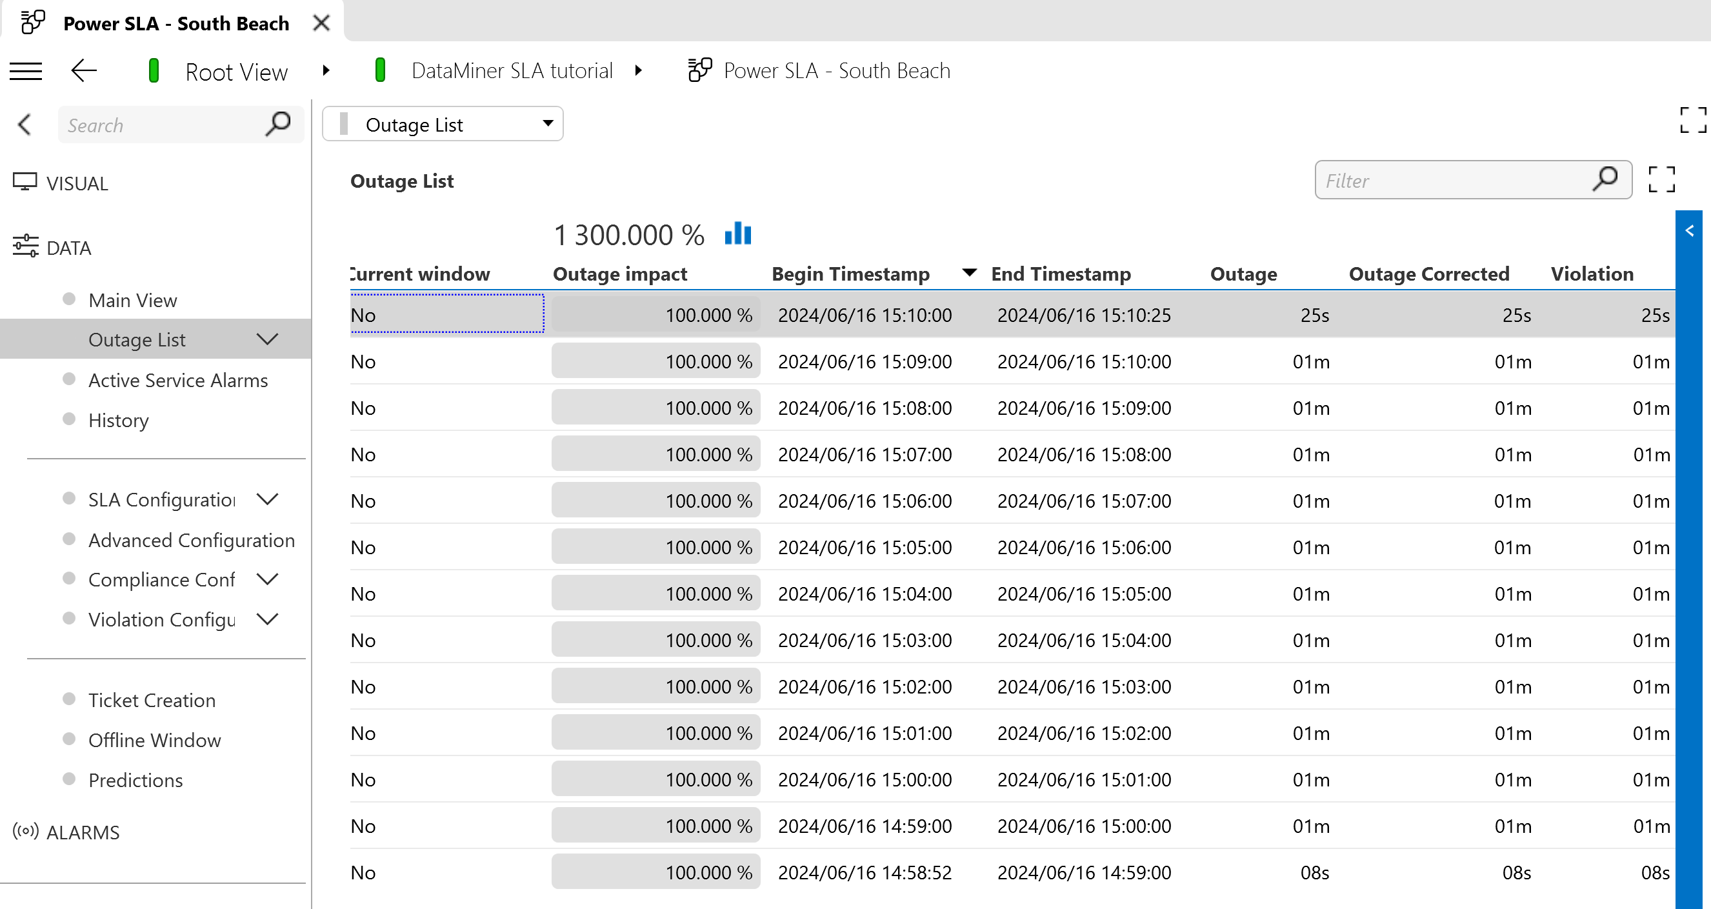Sort by Outage impact column

[x=620, y=274]
